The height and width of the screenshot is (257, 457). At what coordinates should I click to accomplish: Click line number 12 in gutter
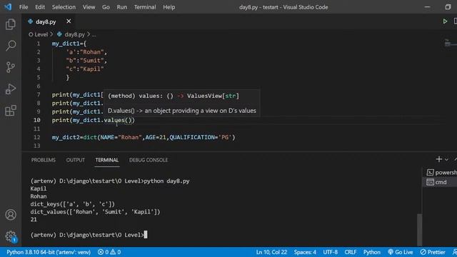(x=37, y=137)
